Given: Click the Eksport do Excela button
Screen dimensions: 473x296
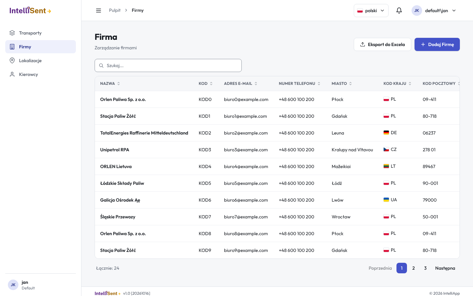Looking at the screenshot, I should [x=382, y=44].
